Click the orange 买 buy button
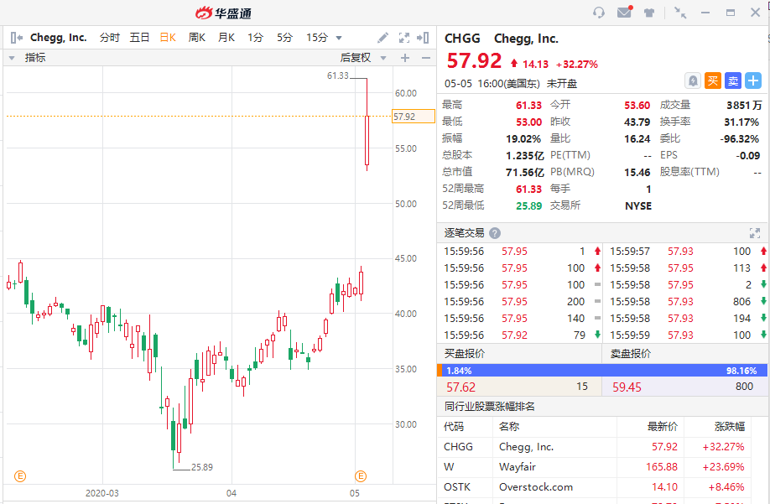Image resolution: width=770 pixels, height=504 pixels. coord(713,81)
